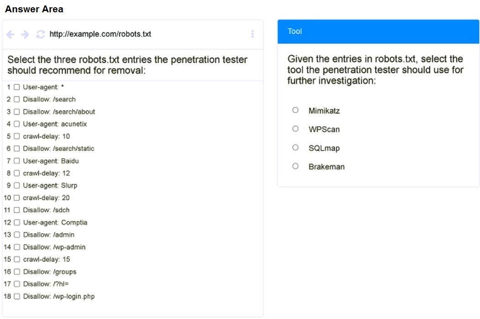Select the 'Disallow: /admin' checkbox
This screenshot has height=319, width=480.
(17, 235)
